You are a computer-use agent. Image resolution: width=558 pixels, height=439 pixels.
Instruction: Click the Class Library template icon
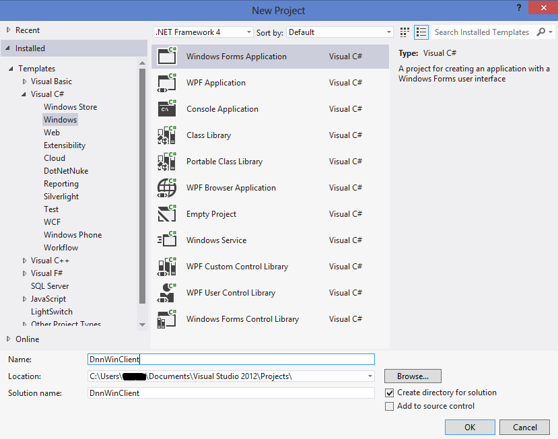point(167,135)
